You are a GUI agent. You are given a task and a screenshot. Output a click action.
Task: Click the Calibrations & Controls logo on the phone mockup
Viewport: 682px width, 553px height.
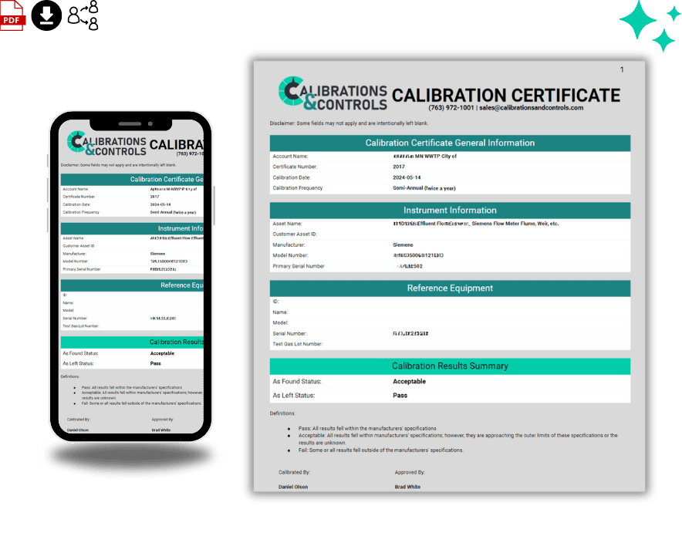(x=106, y=143)
